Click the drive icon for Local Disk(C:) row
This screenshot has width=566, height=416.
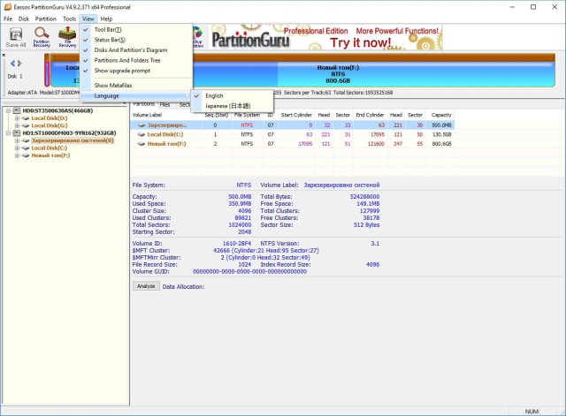coord(141,133)
